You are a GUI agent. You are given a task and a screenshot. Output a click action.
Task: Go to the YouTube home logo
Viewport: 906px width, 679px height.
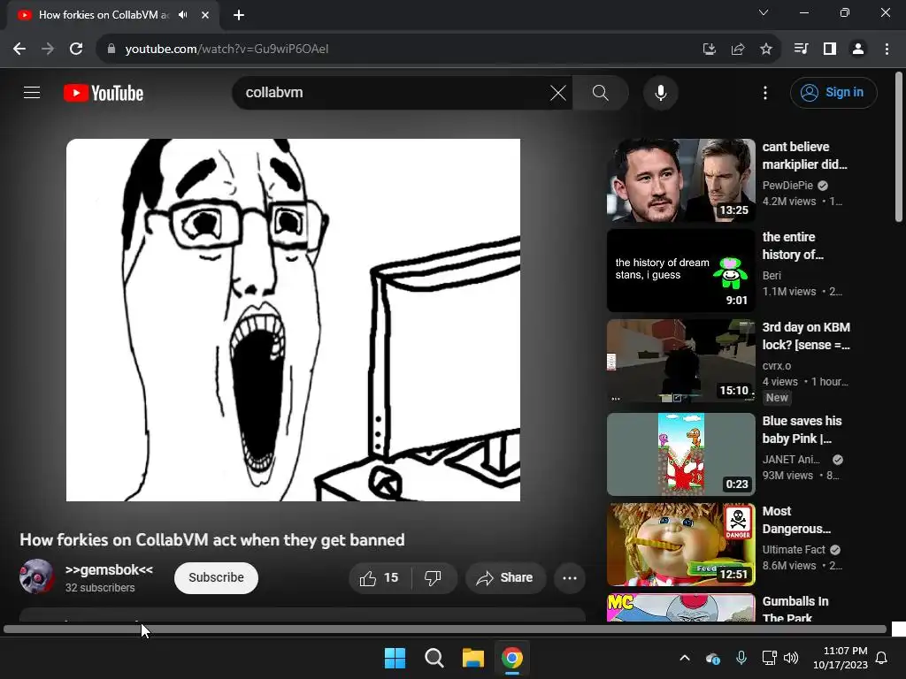click(x=104, y=93)
